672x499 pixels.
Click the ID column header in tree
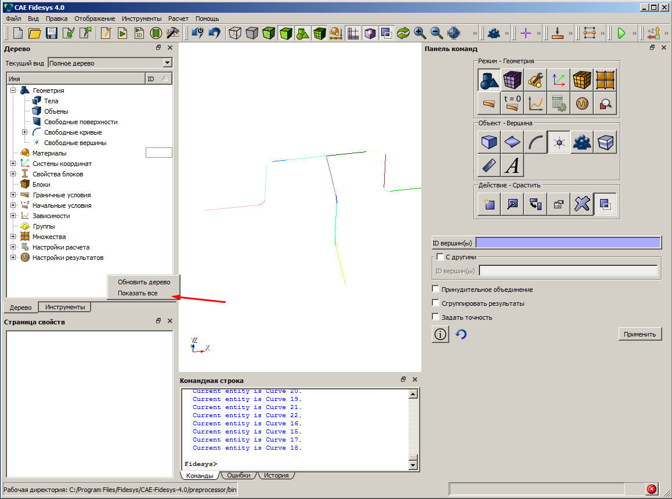pos(158,78)
